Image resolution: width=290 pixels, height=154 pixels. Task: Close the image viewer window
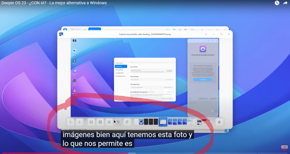(229, 34)
